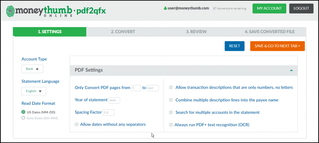Click the LOGOUT button

click(x=301, y=8)
